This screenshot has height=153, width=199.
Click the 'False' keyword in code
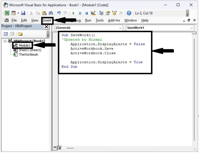pos(139,44)
